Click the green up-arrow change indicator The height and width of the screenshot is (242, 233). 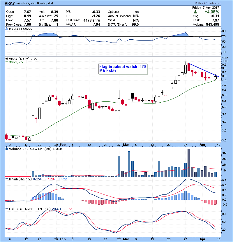(195, 12)
